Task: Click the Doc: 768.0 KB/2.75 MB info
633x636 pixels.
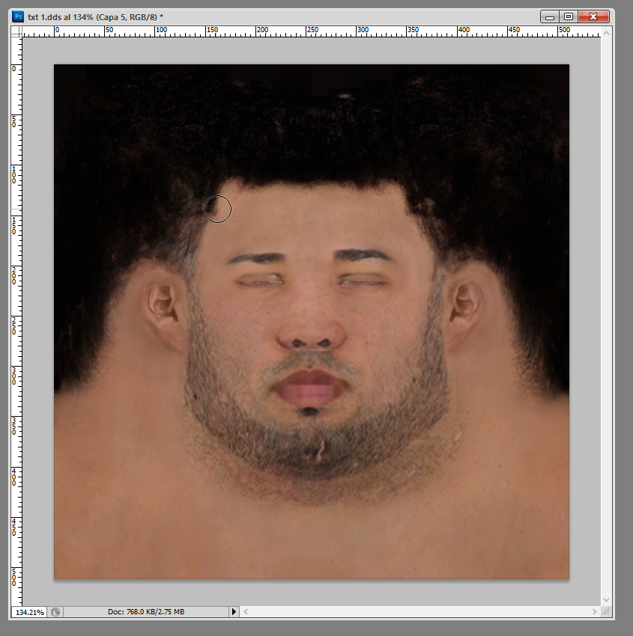Action: point(146,611)
